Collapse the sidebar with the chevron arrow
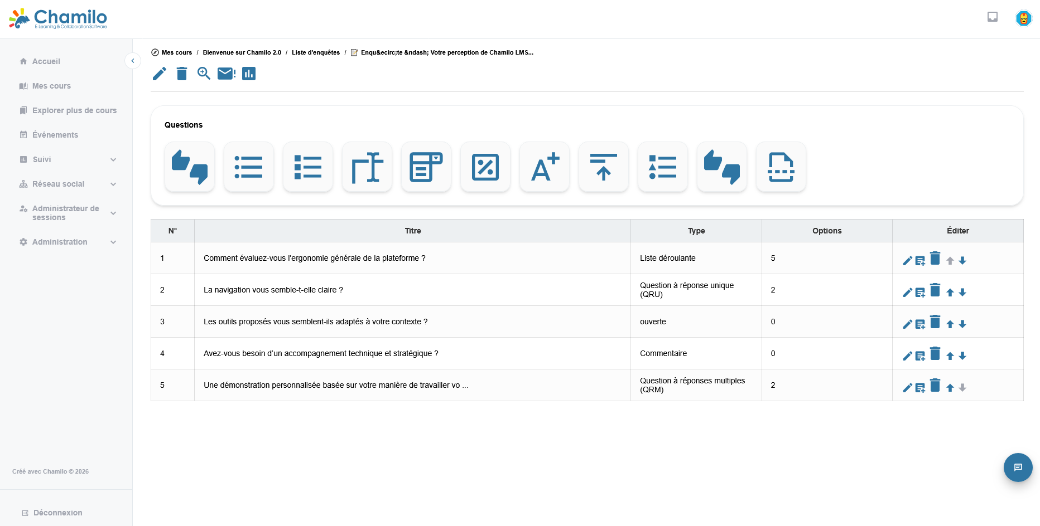The image size is (1040, 526). point(133,60)
